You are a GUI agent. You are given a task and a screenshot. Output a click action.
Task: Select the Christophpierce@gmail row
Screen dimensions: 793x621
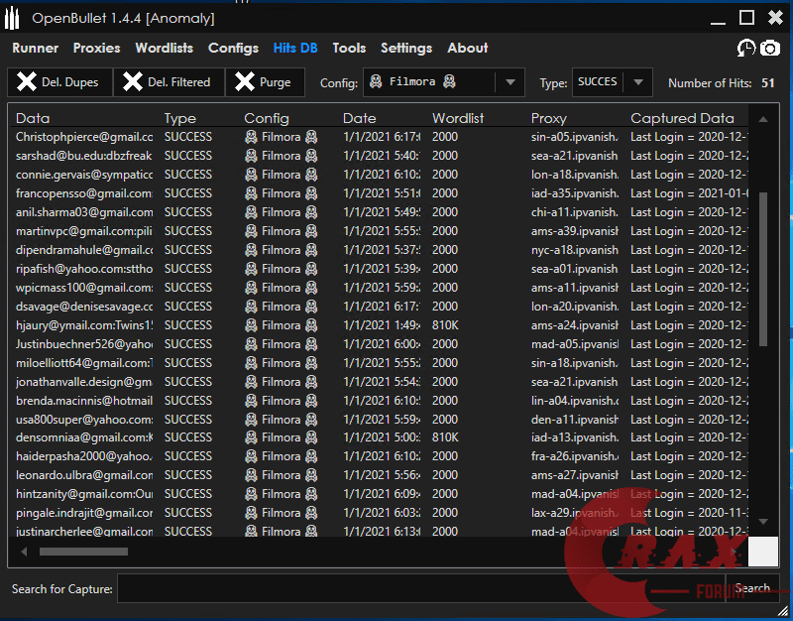tap(380, 137)
